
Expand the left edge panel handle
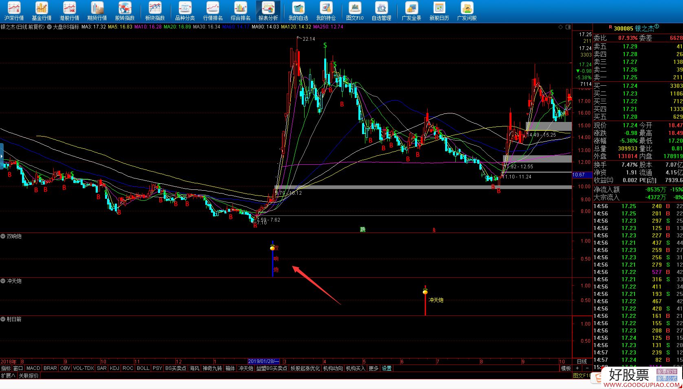point(2,156)
